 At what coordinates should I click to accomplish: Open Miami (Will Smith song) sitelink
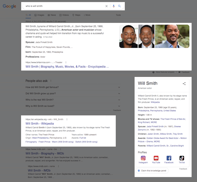click(x=63, y=142)
